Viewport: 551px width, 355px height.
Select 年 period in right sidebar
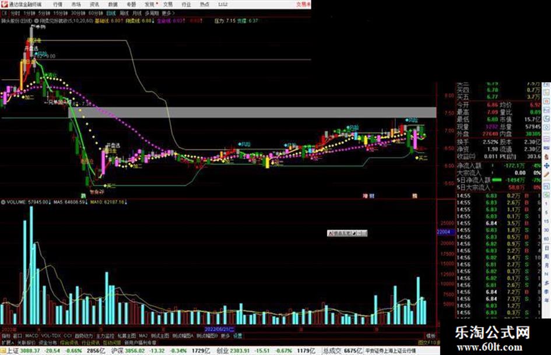[546, 301]
